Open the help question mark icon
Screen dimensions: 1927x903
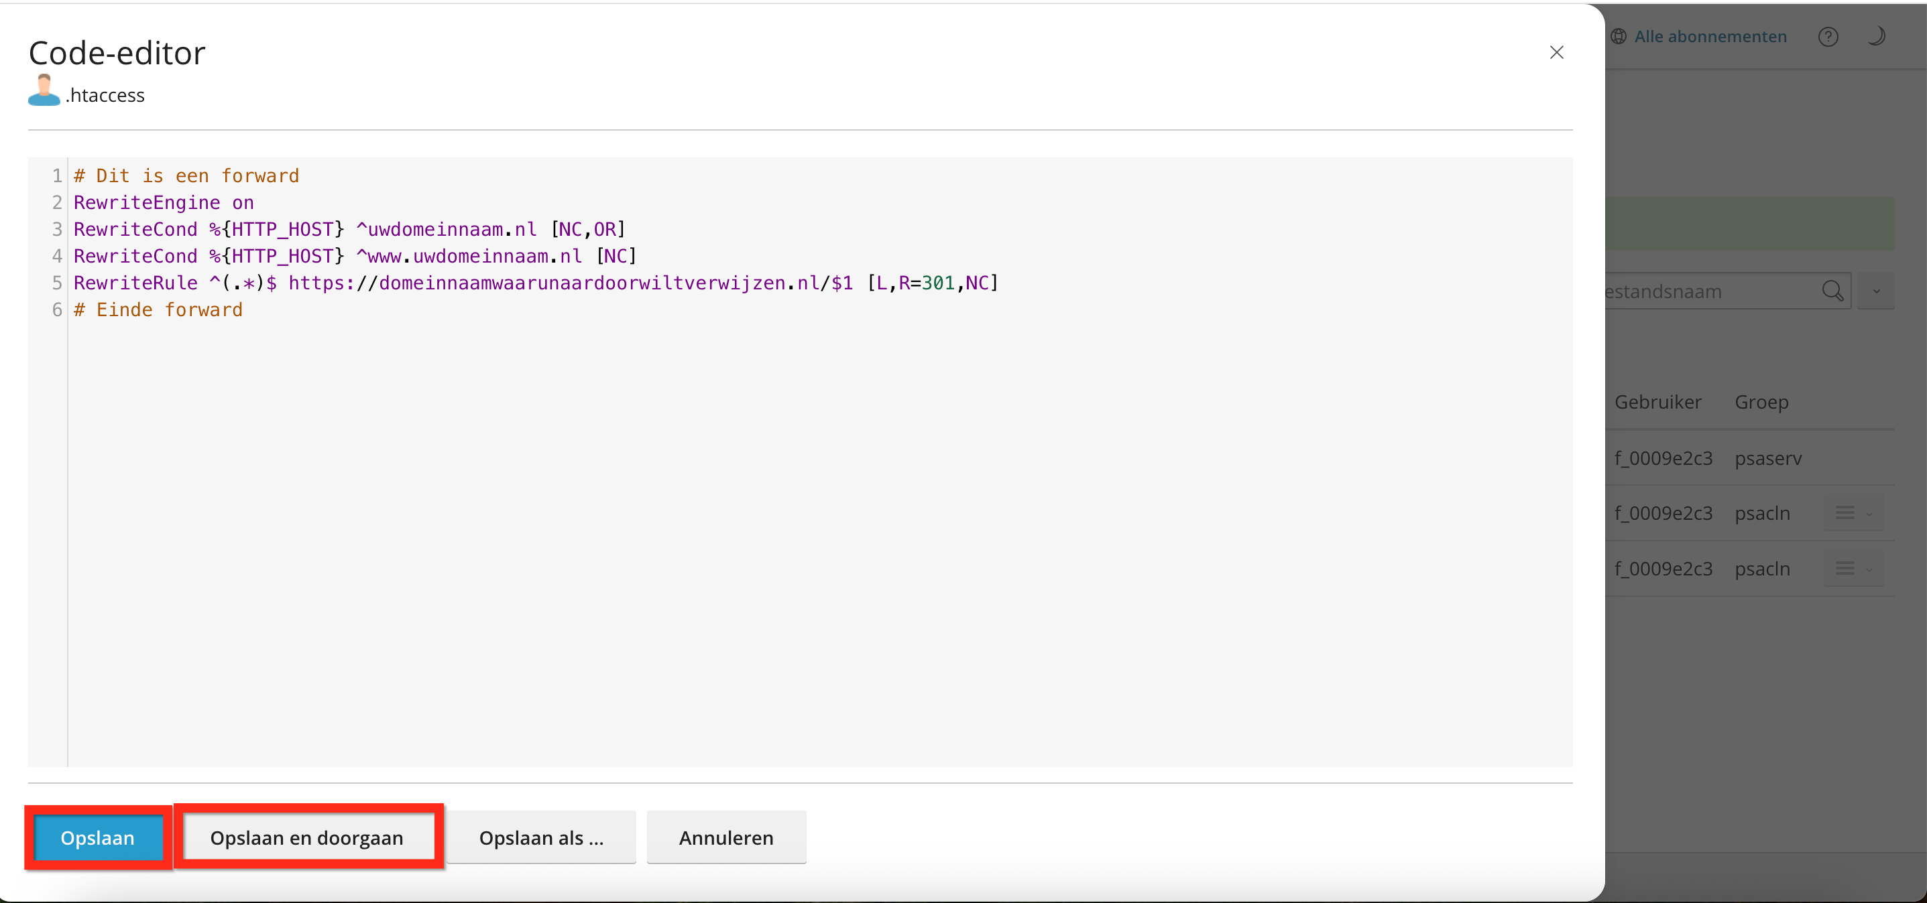1828,37
